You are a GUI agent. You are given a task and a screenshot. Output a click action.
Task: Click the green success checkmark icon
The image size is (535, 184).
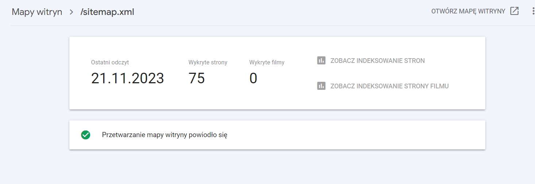point(85,135)
